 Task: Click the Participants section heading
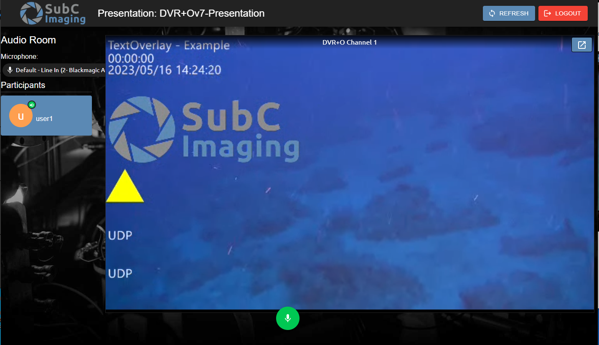tap(23, 85)
